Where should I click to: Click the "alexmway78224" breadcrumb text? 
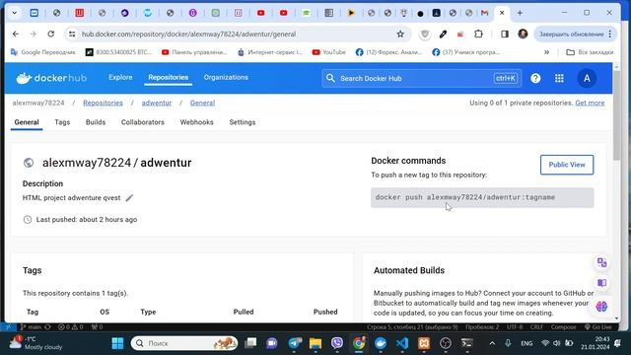38,103
